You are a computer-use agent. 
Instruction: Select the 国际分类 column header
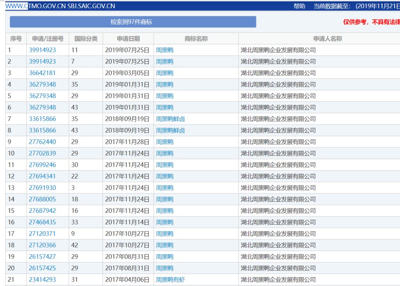click(x=86, y=39)
